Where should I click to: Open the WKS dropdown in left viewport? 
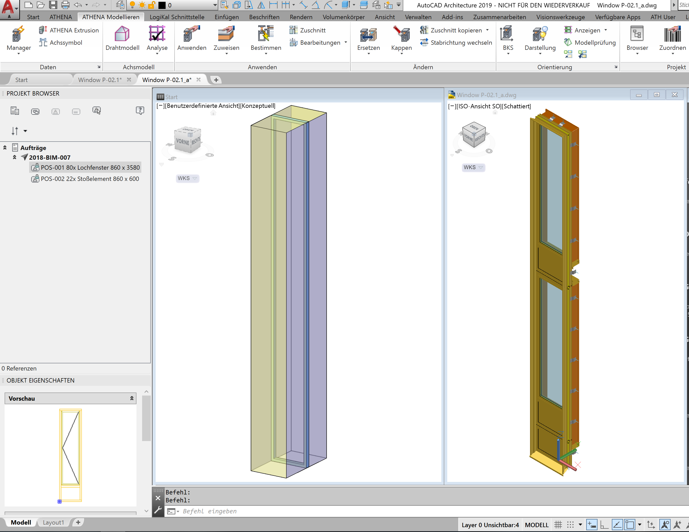tap(187, 178)
